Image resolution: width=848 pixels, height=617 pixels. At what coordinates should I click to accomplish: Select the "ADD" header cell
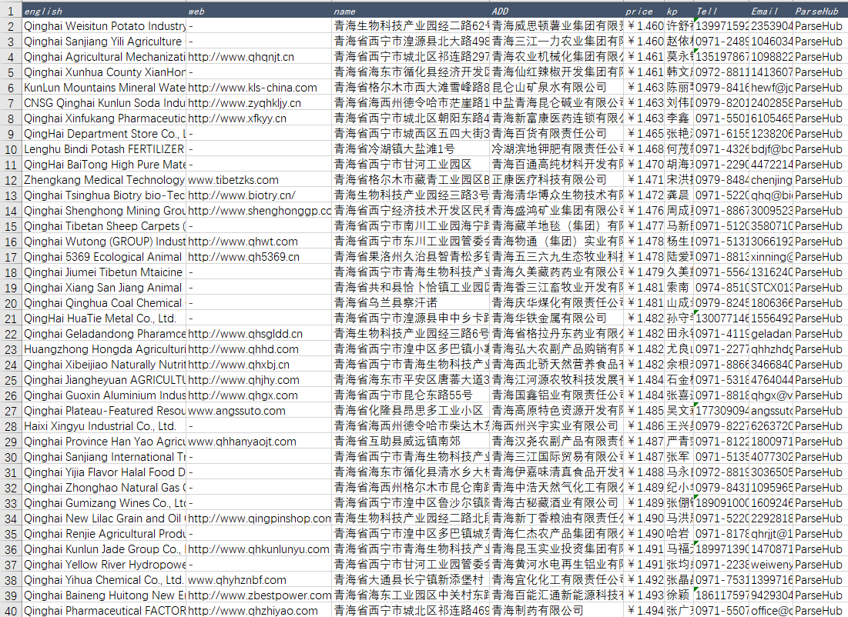pyautogui.click(x=557, y=11)
